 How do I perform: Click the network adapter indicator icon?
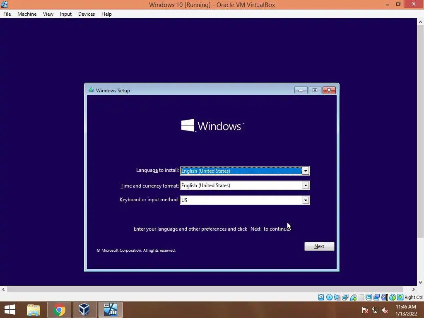(345, 297)
